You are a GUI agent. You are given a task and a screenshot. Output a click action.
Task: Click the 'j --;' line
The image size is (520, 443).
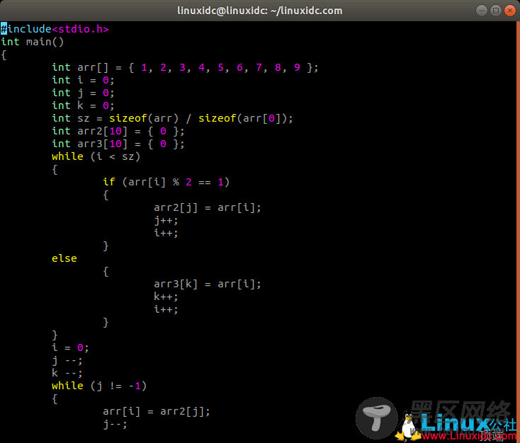[67, 360]
